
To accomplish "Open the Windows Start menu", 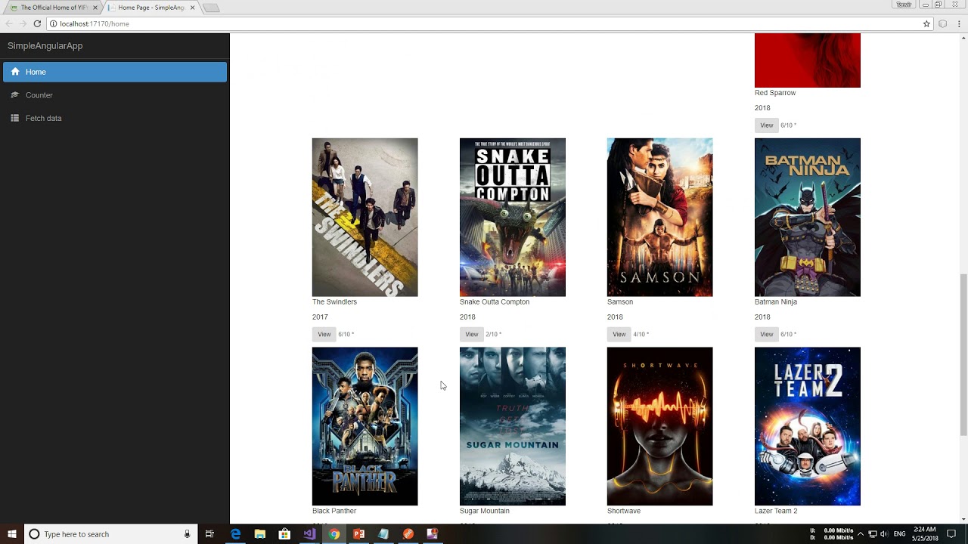I will pyautogui.click(x=12, y=534).
